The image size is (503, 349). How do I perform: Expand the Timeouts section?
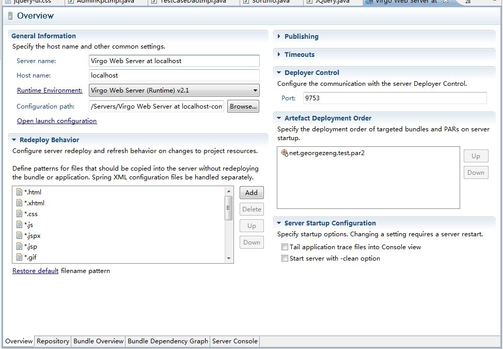pyautogui.click(x=279, y=54)
